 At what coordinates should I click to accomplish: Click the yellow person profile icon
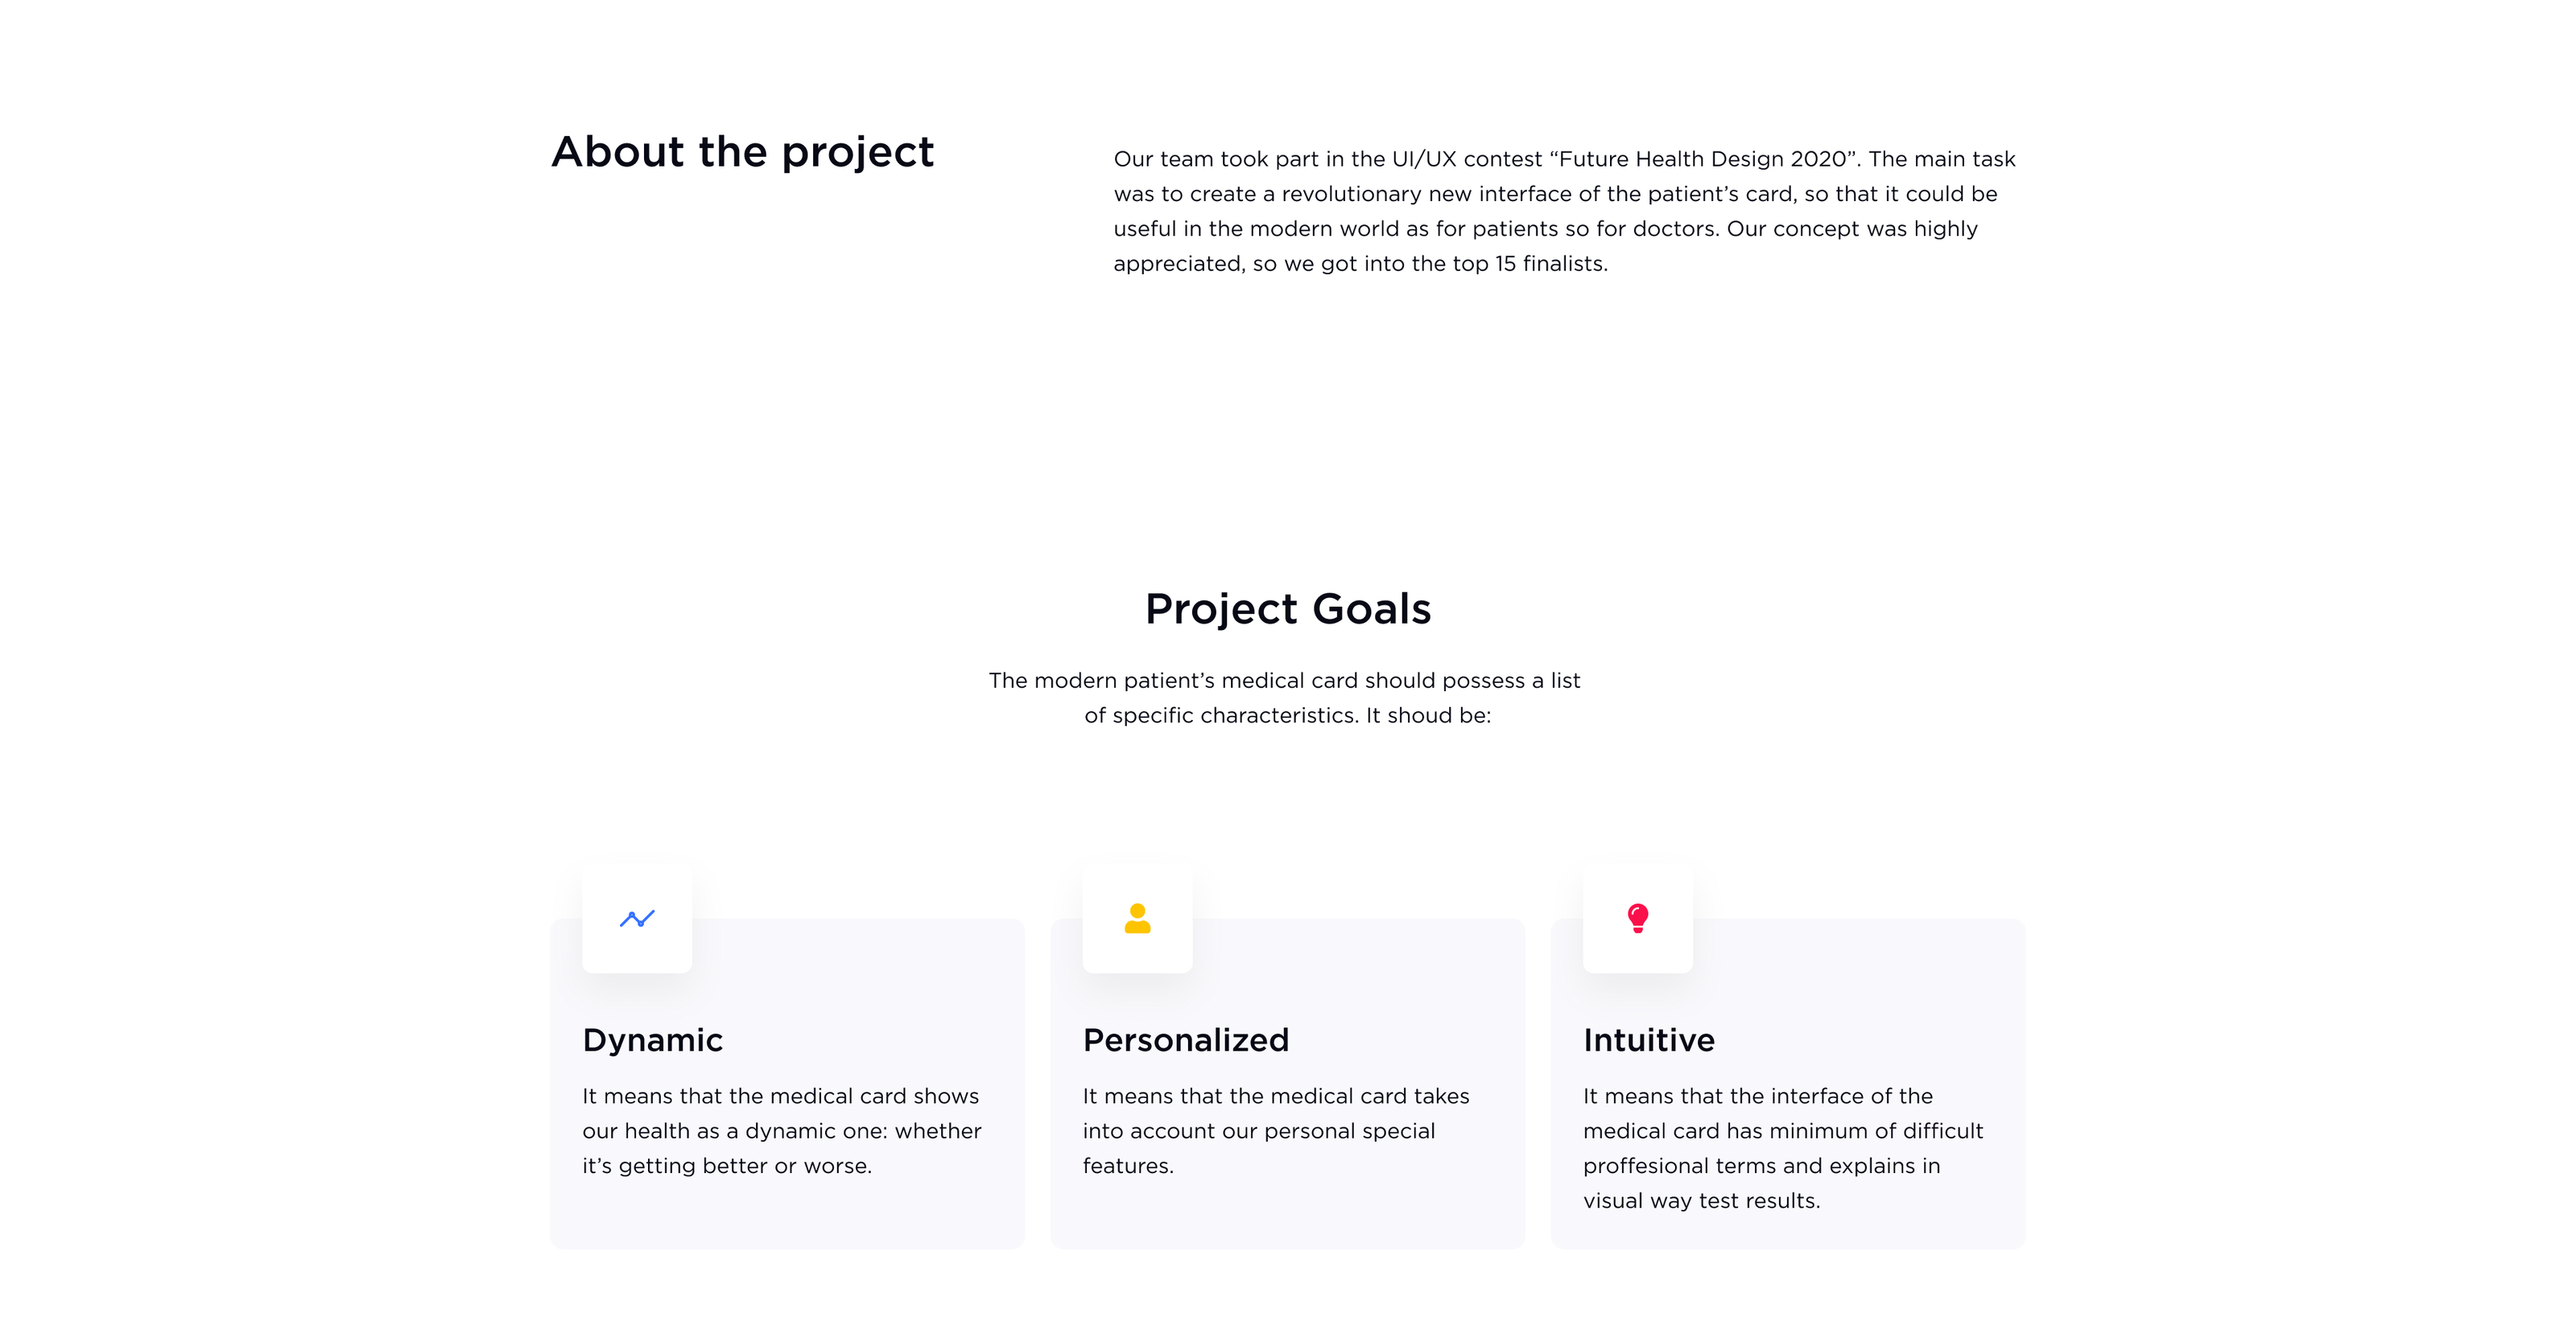(x=1137, y=918)
